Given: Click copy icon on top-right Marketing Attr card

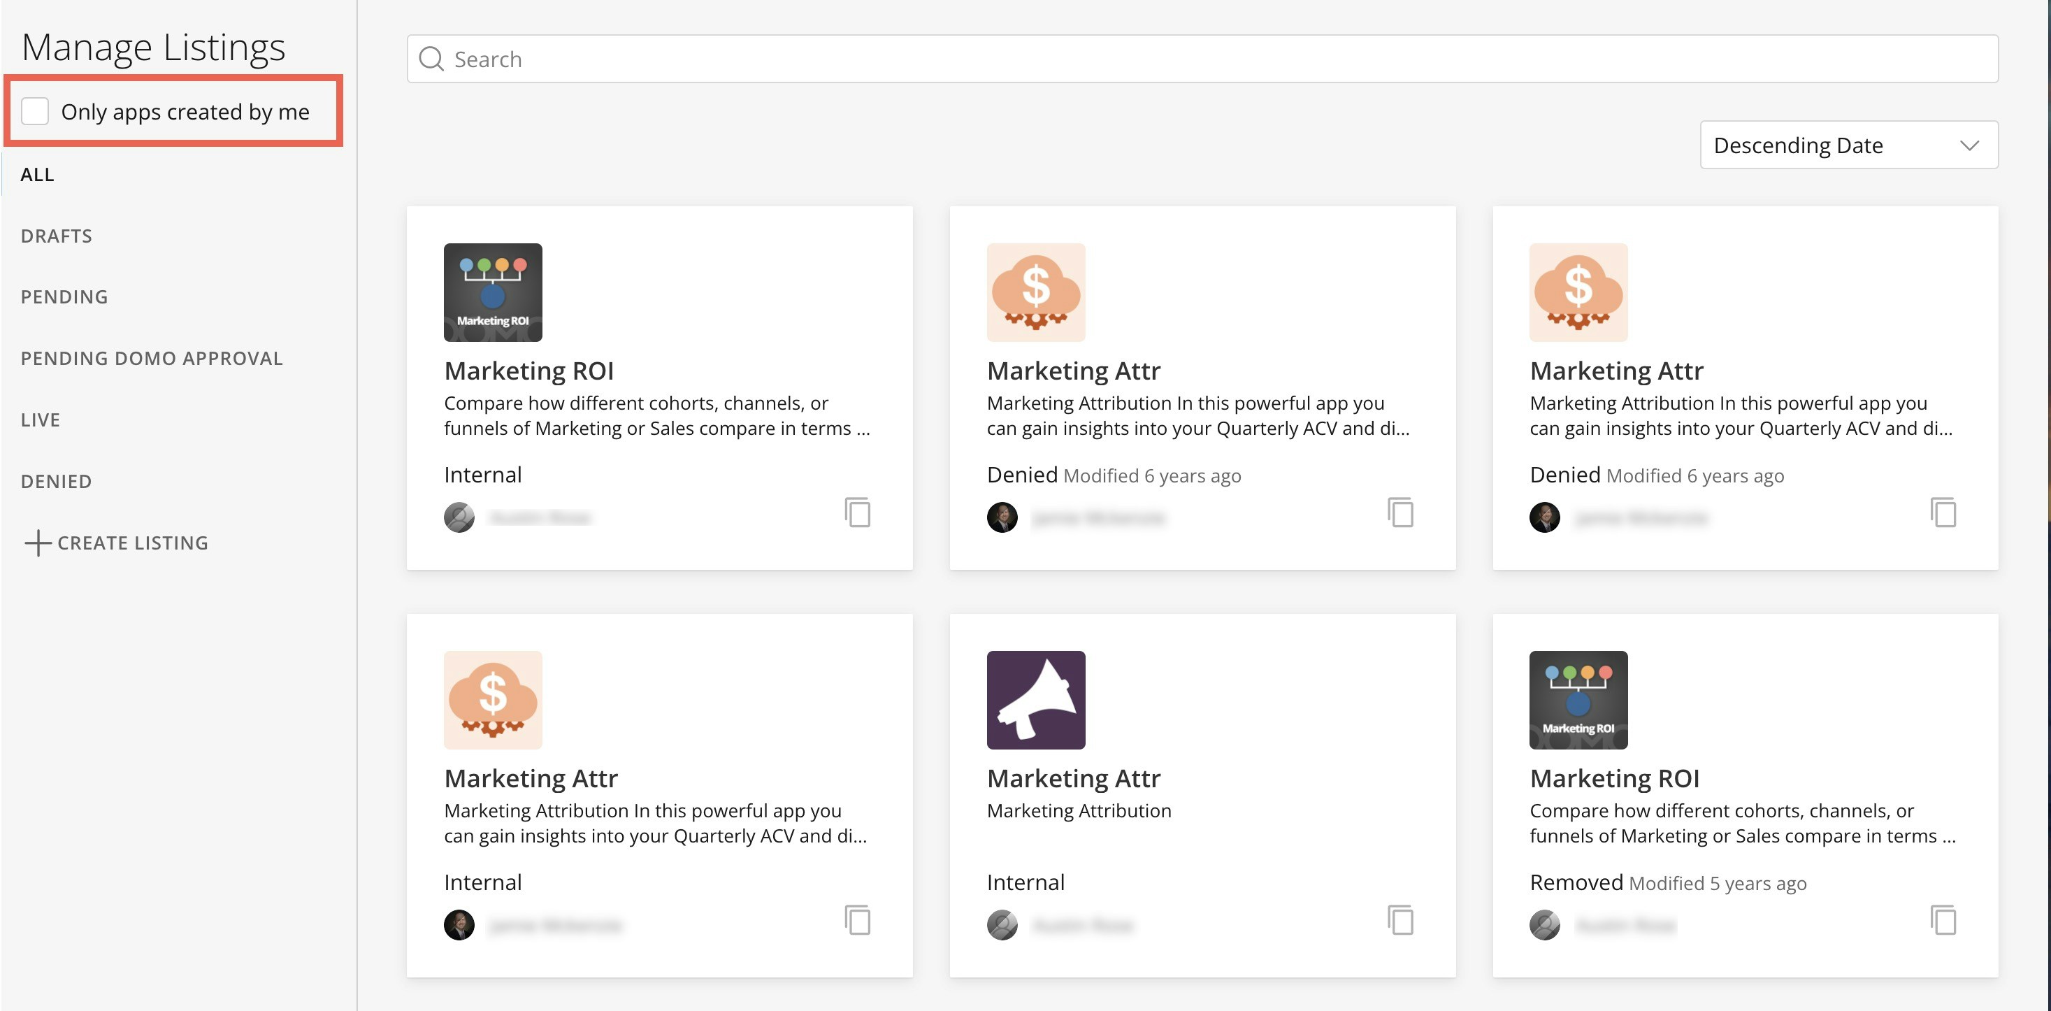Looking at the screenshot, I should (1943, 512).
